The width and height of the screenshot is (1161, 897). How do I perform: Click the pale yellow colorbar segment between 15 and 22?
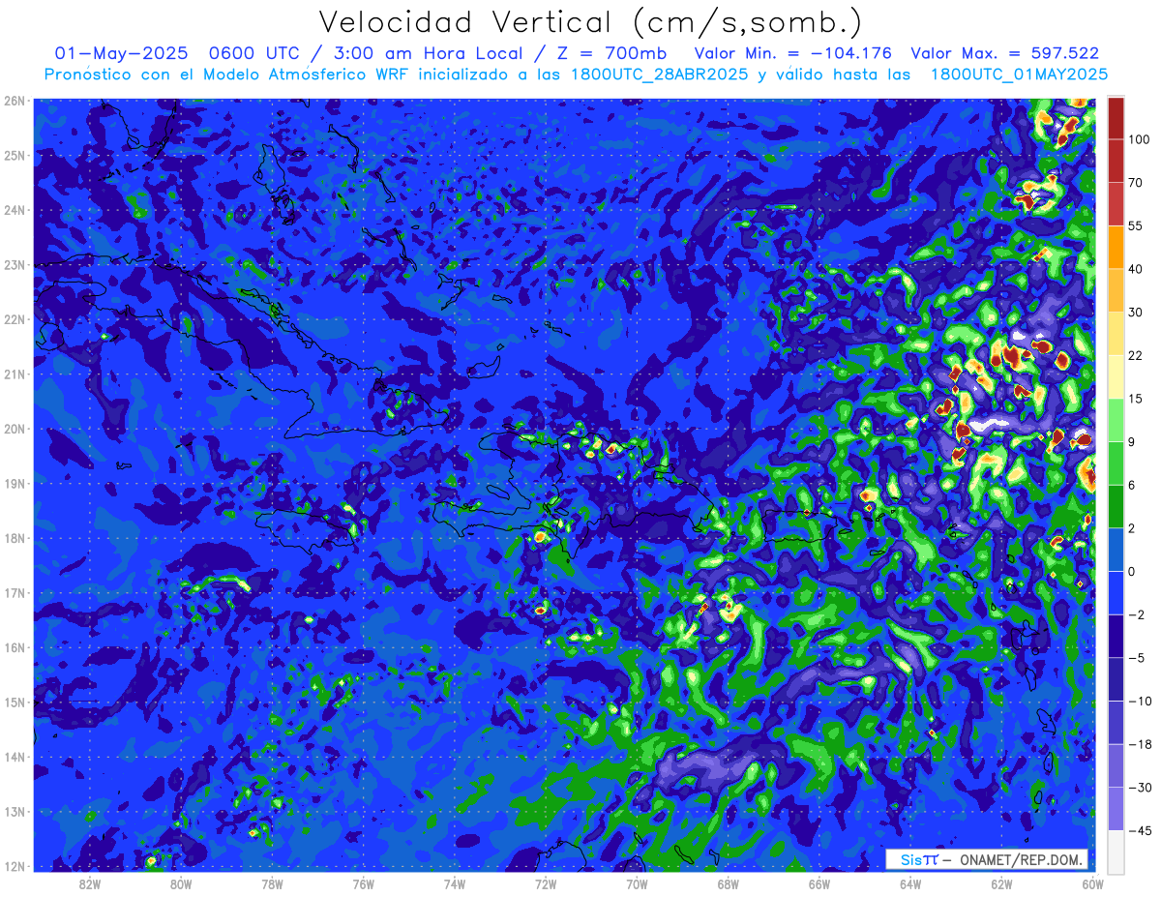point(1116,376)
